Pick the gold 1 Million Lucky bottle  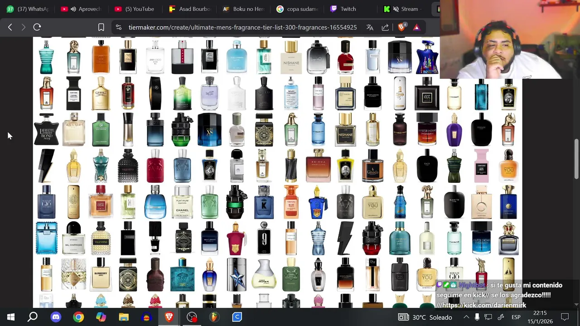pos(73,202)
